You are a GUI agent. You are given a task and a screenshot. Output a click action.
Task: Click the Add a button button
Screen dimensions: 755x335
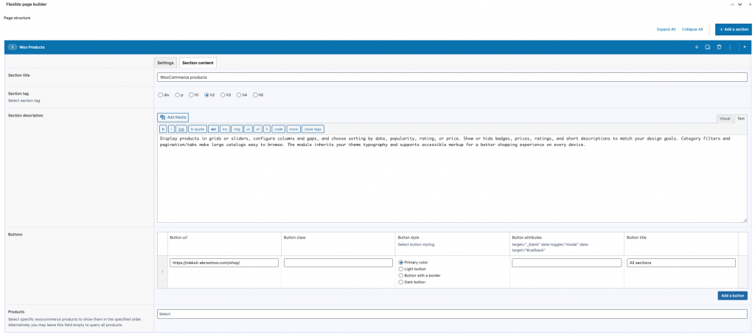(732, 295)
